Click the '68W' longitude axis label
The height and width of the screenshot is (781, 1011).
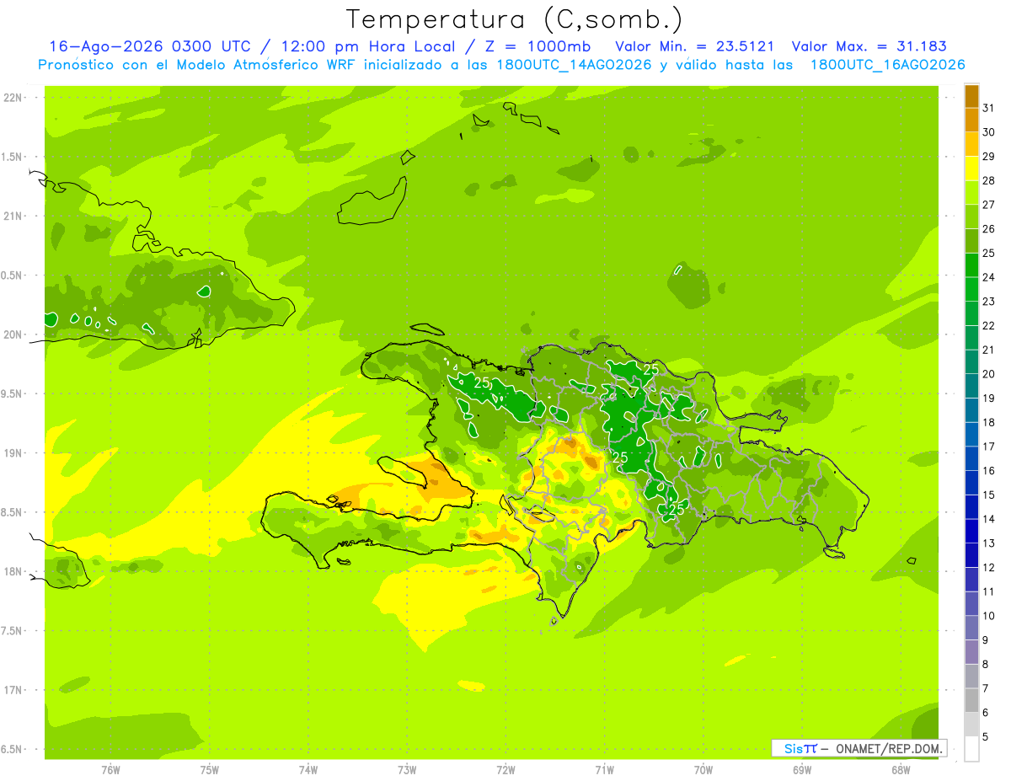[901, 770]
